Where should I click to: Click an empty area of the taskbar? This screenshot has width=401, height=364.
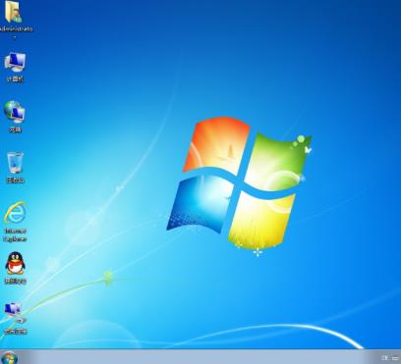pos(197,357)
